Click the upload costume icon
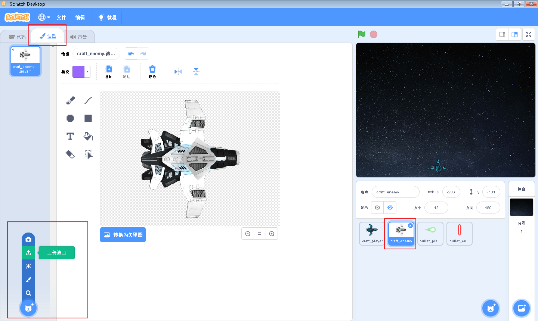The image size is (538, 321). [28, 253]
